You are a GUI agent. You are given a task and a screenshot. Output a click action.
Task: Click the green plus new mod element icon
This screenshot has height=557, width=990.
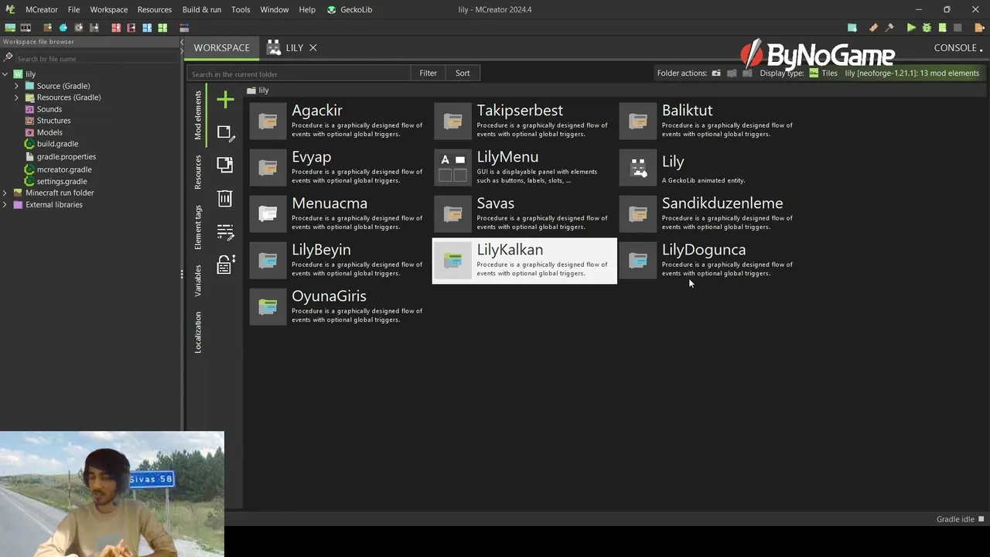click(225, 99)
